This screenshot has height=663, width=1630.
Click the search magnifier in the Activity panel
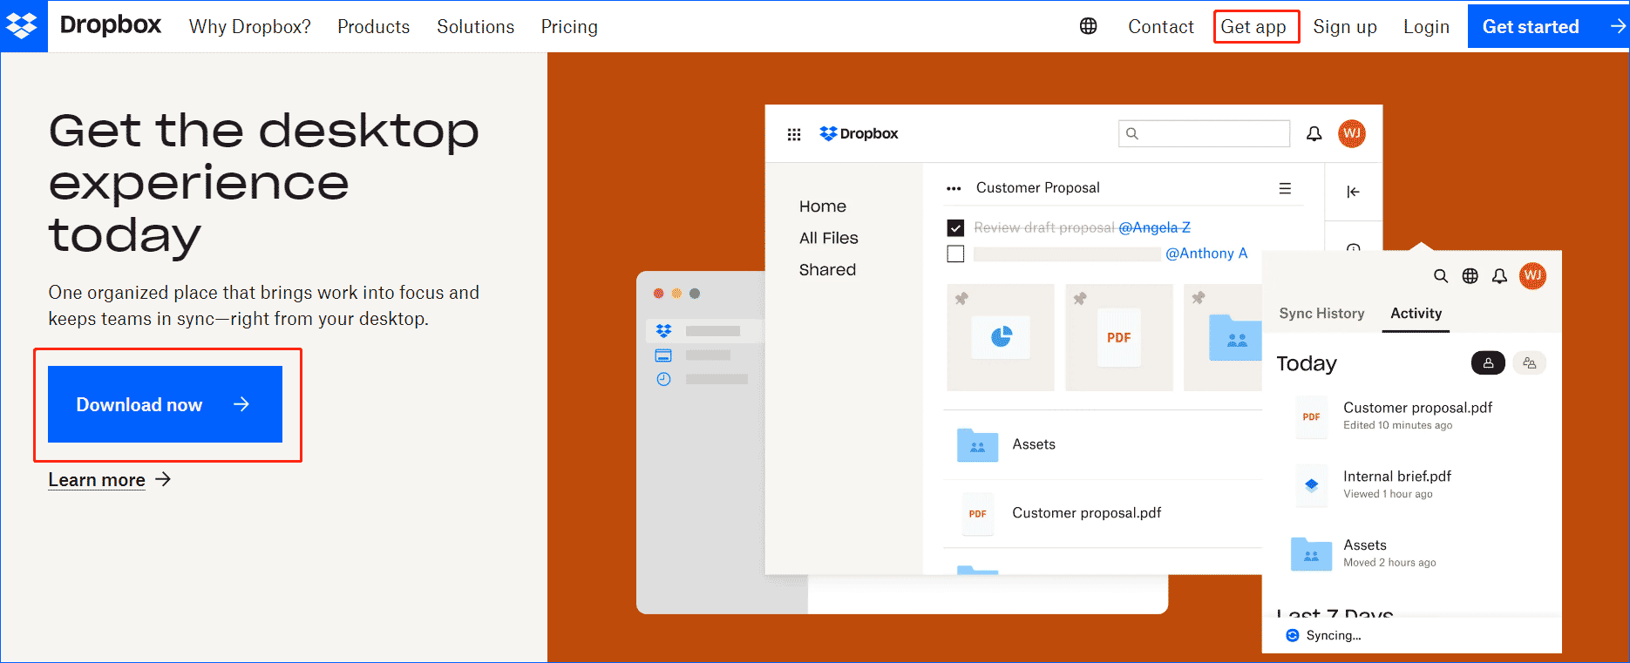pos(1441,276)
